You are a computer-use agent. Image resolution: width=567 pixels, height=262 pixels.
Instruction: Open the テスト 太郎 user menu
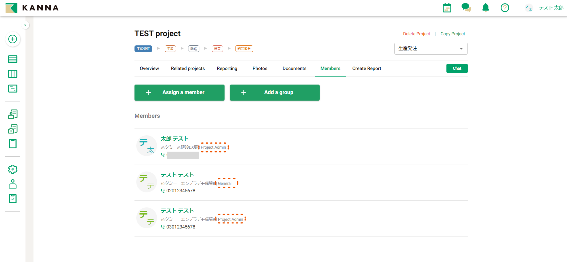tap(544, 8)
